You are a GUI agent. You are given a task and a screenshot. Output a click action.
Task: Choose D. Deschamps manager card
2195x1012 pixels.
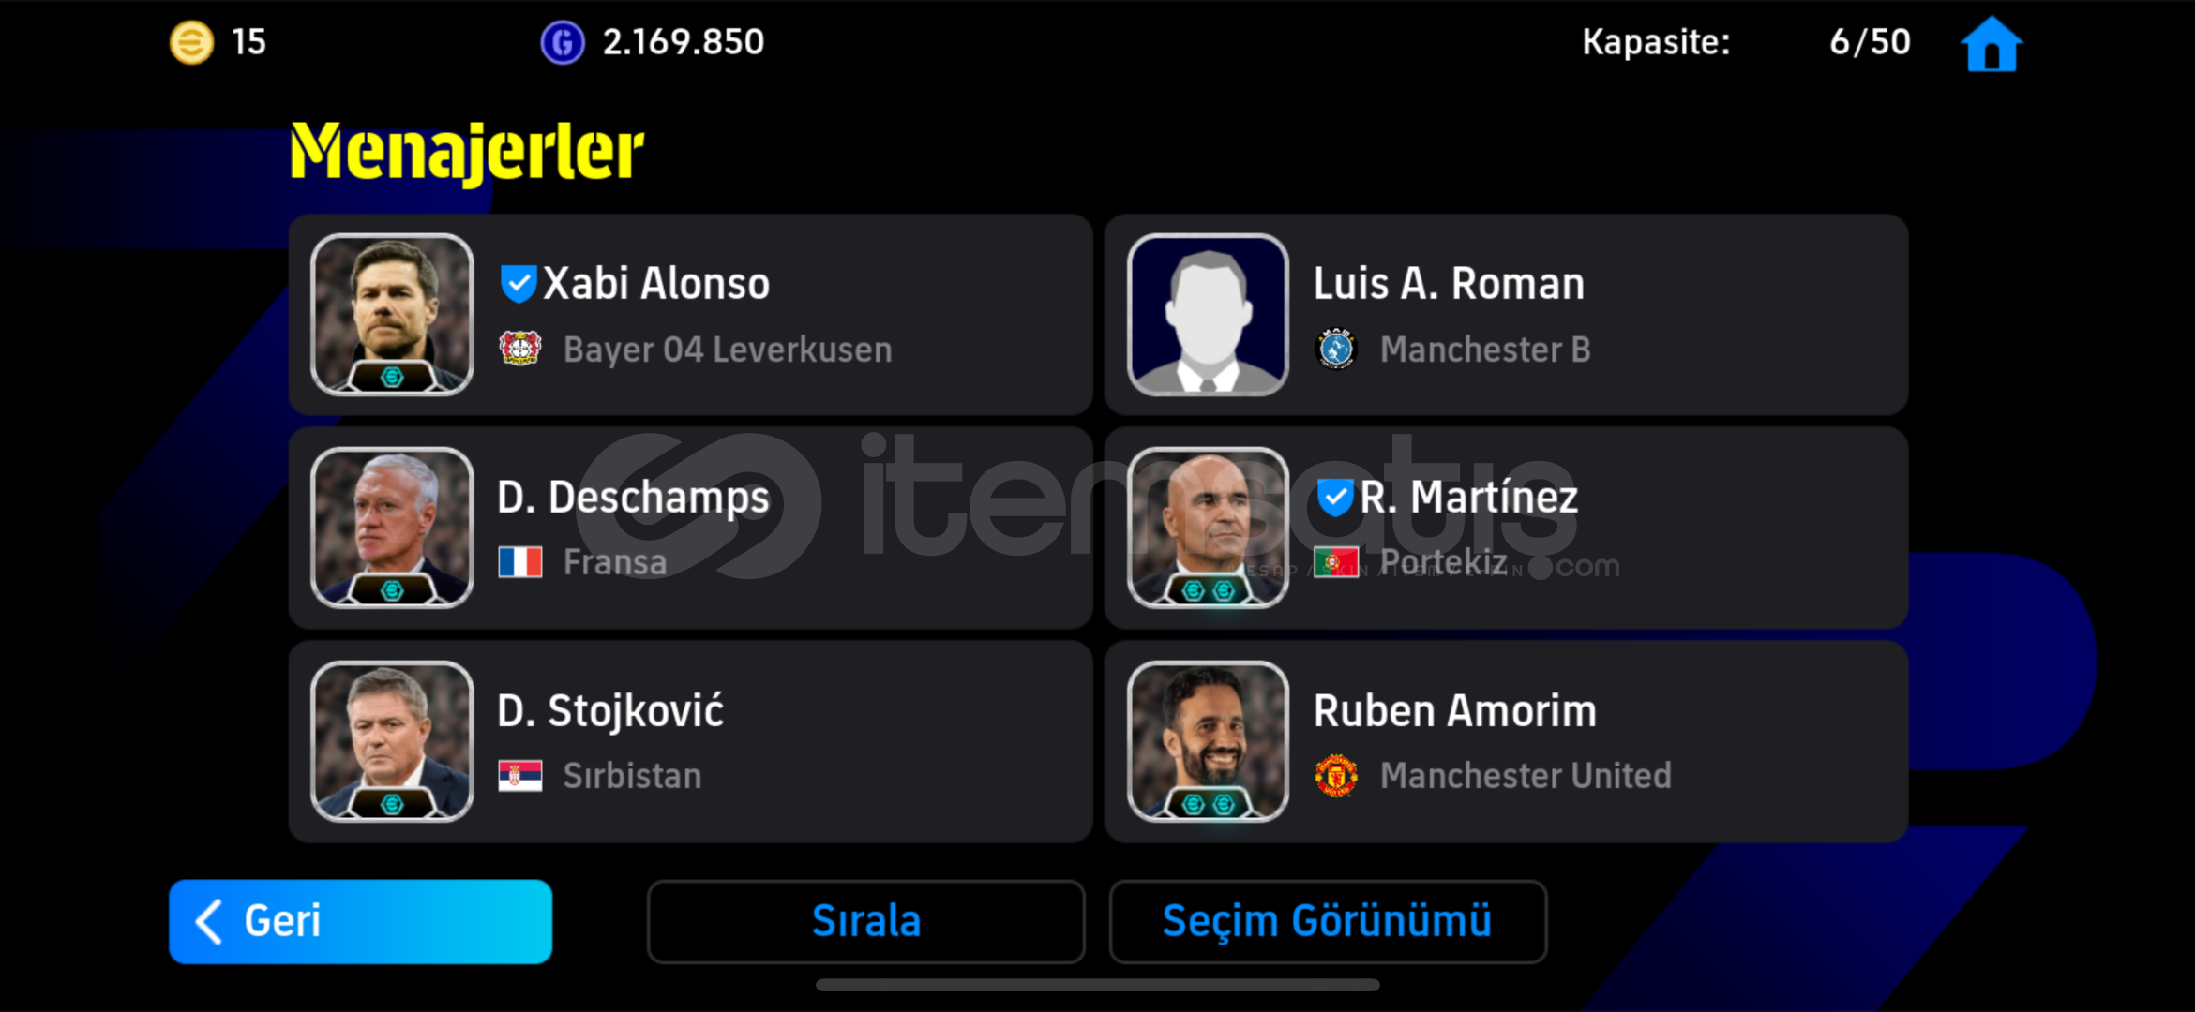tap(691, 528)
